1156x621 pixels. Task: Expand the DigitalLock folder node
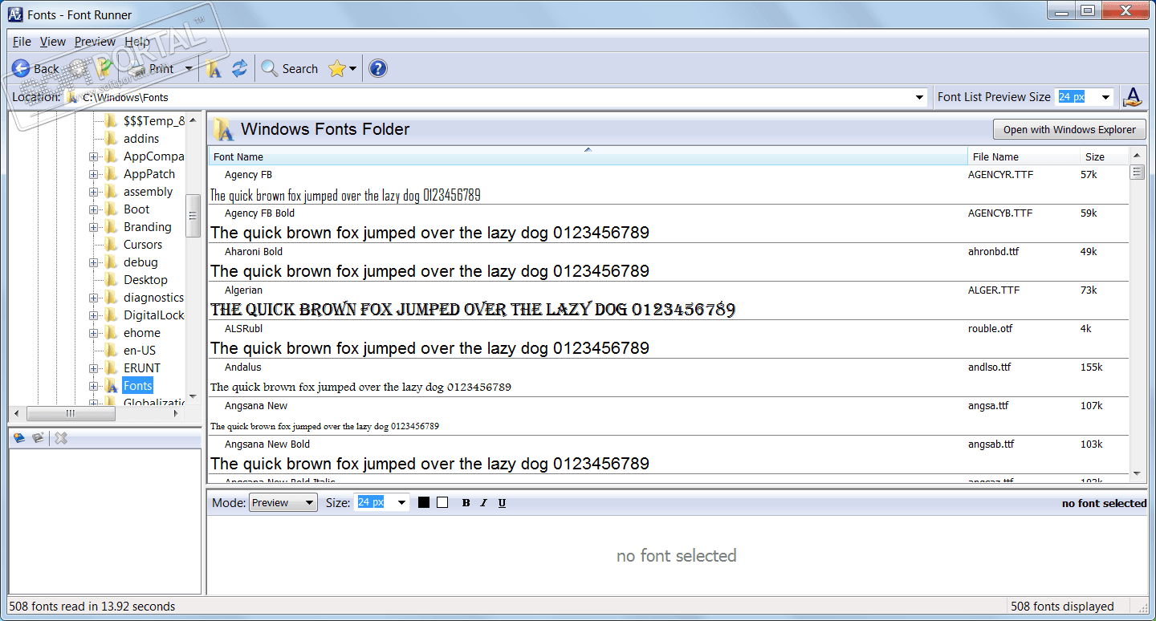pos(93,315)
